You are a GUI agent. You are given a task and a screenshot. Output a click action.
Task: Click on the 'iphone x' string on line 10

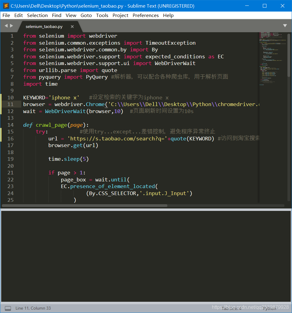[x=64, y=98]
